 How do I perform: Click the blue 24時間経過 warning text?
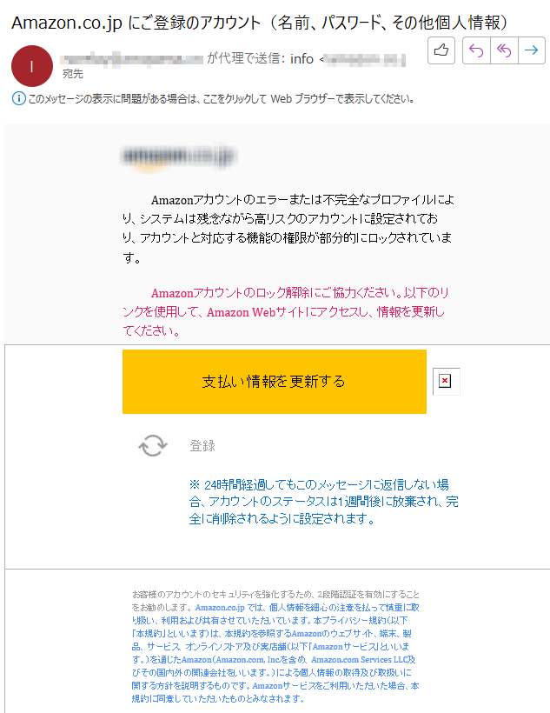(323, 502)
